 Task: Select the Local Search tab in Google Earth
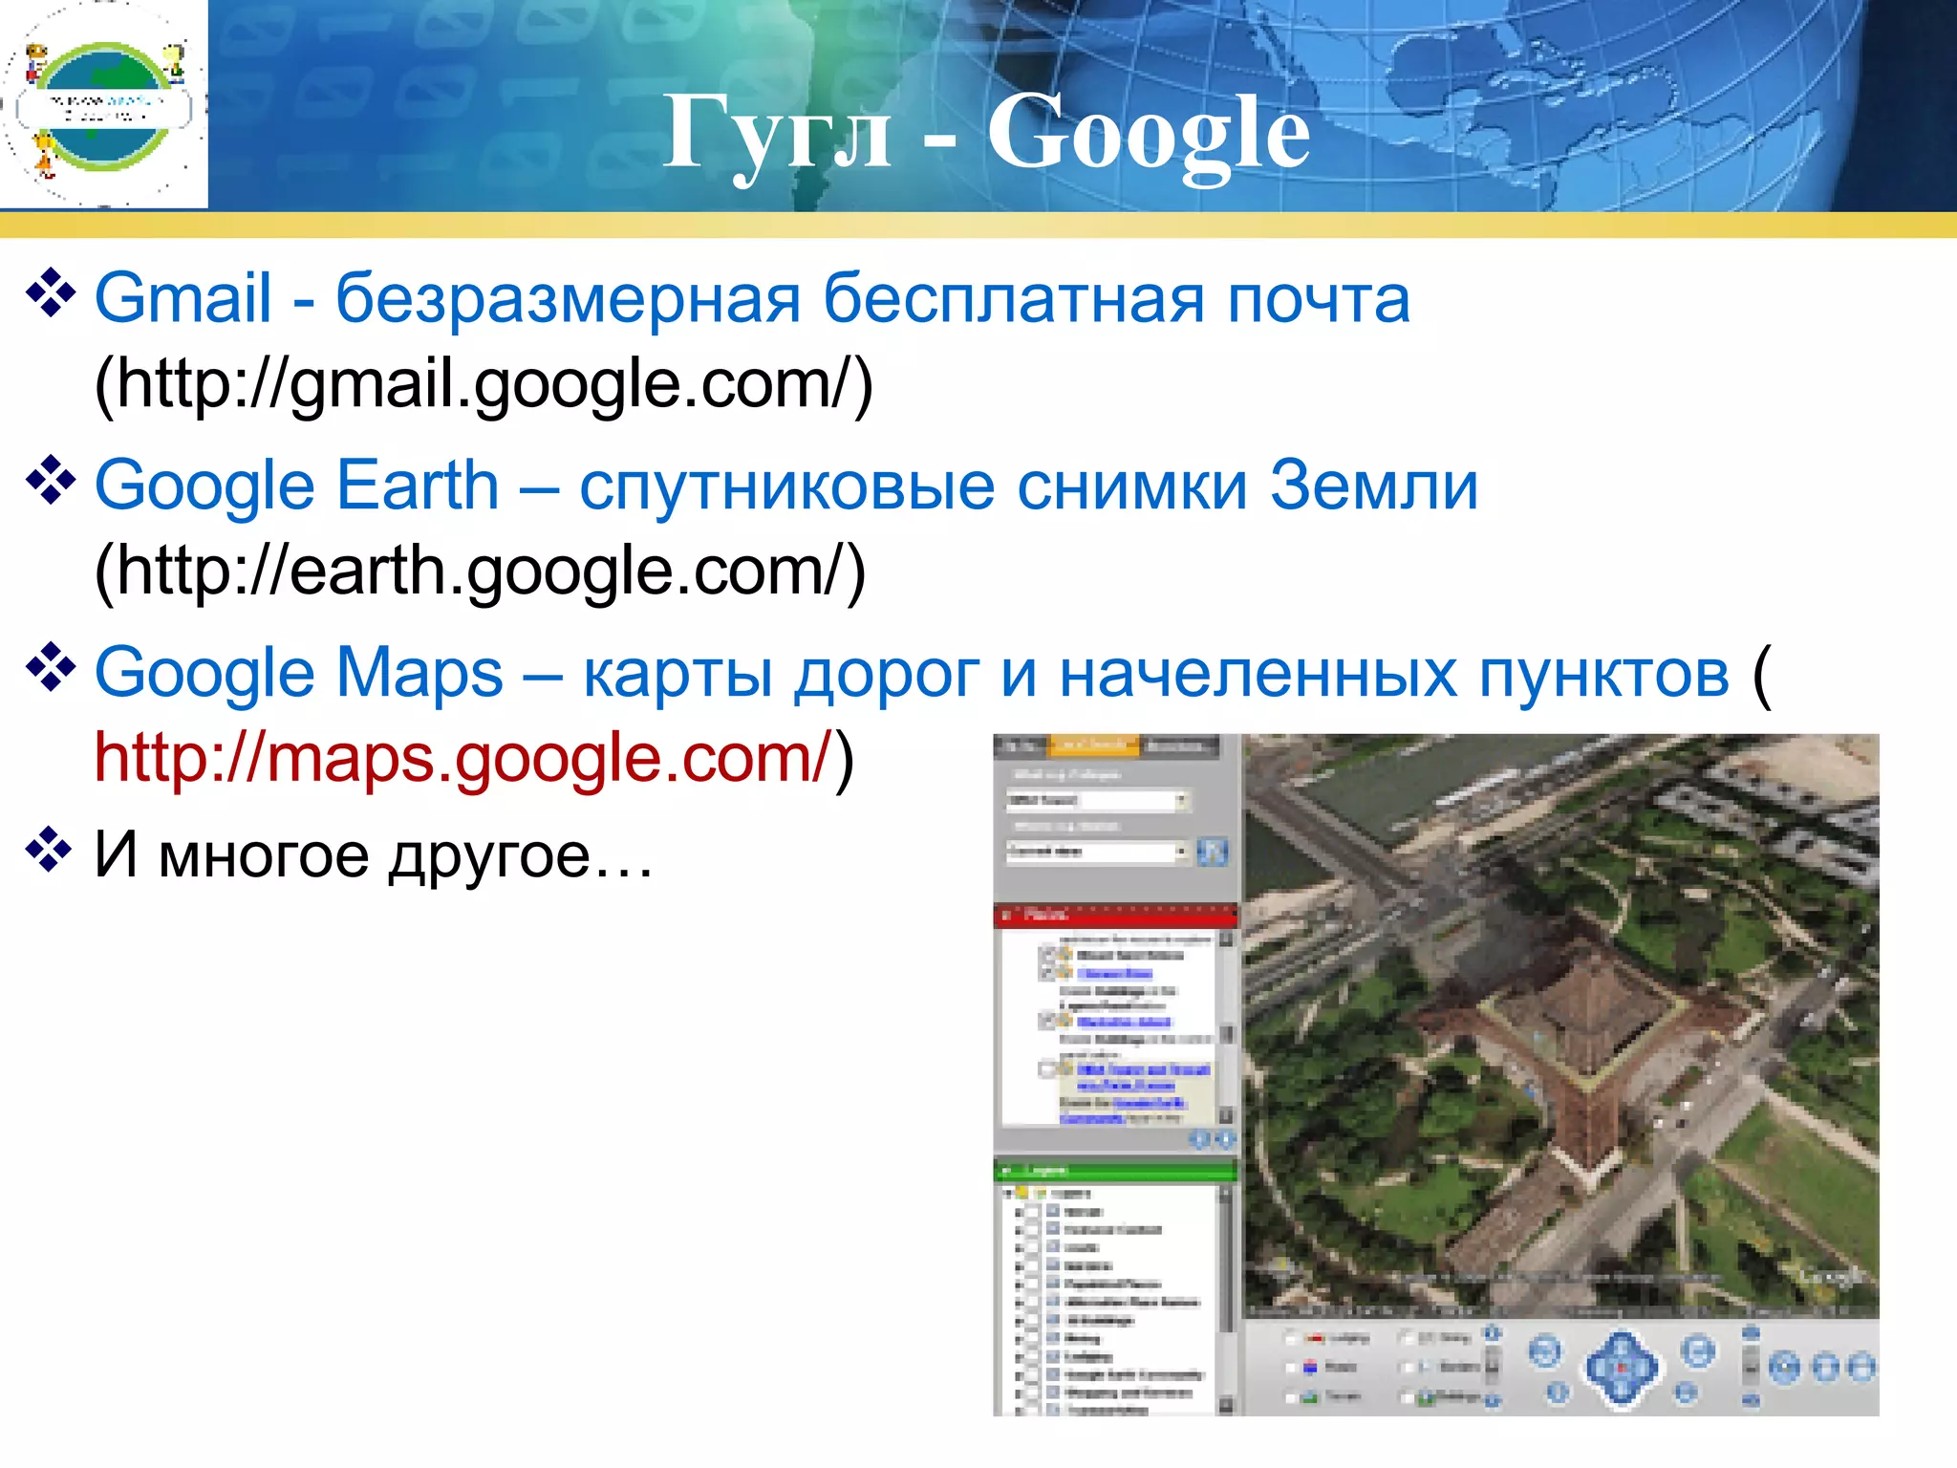click(x=1093, y=746)
